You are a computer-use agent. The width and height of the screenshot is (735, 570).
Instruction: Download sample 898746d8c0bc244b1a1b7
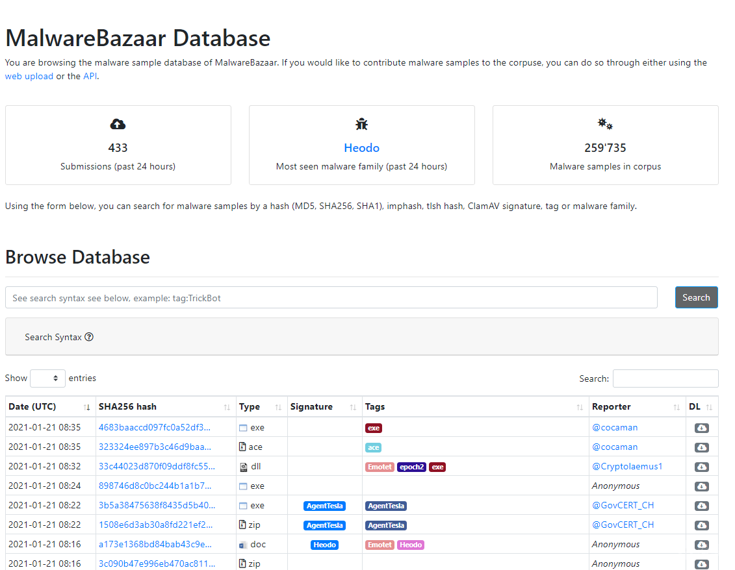point(702,486)
